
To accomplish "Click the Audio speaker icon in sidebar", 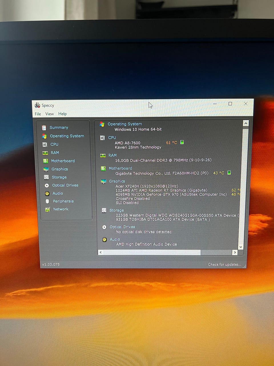I will pyautogui.click(x=47, y=193).
